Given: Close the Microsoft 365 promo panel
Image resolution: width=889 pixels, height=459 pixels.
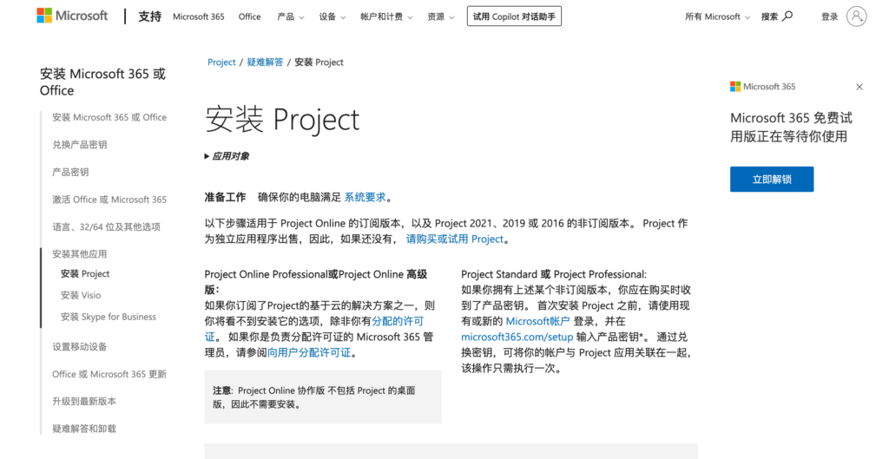Looking at the screenshot, I should (859, 87).
